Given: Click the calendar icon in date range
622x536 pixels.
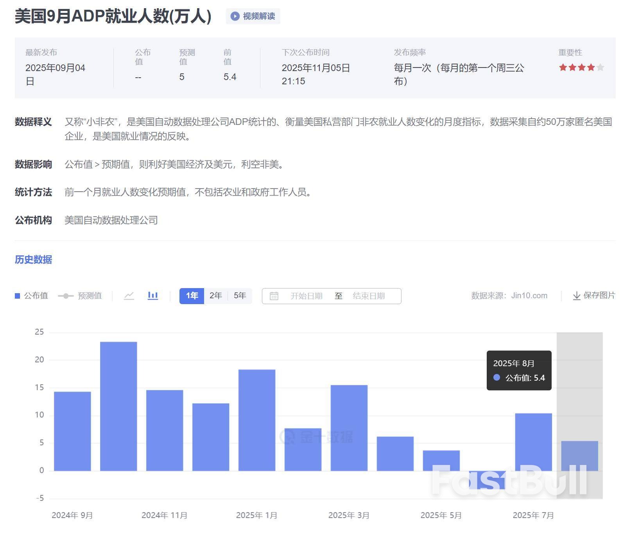Looking at the screenshot, I should (x=274, y=296).
